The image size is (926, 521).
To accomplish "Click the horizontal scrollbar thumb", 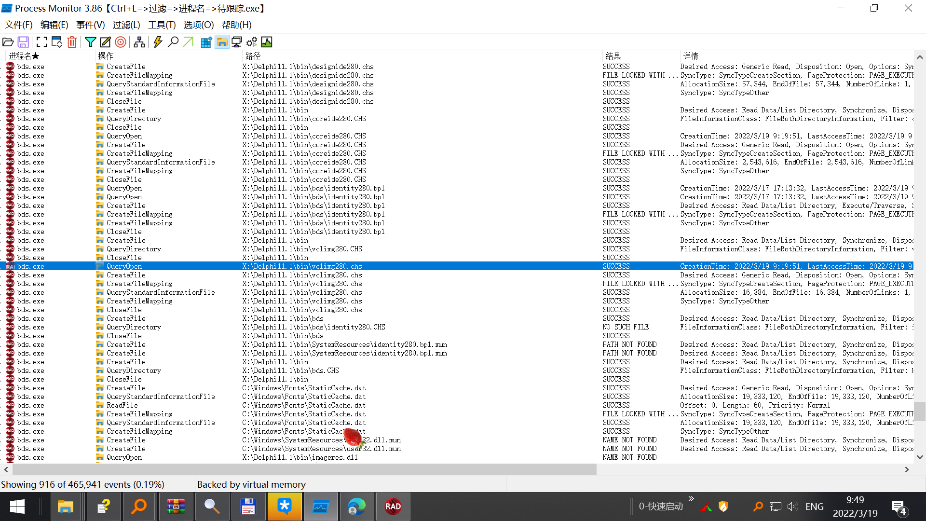I will pos(304,469).
